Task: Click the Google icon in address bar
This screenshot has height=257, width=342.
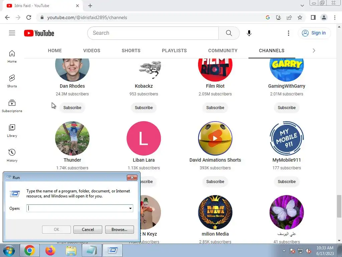Action: (268, 17)
